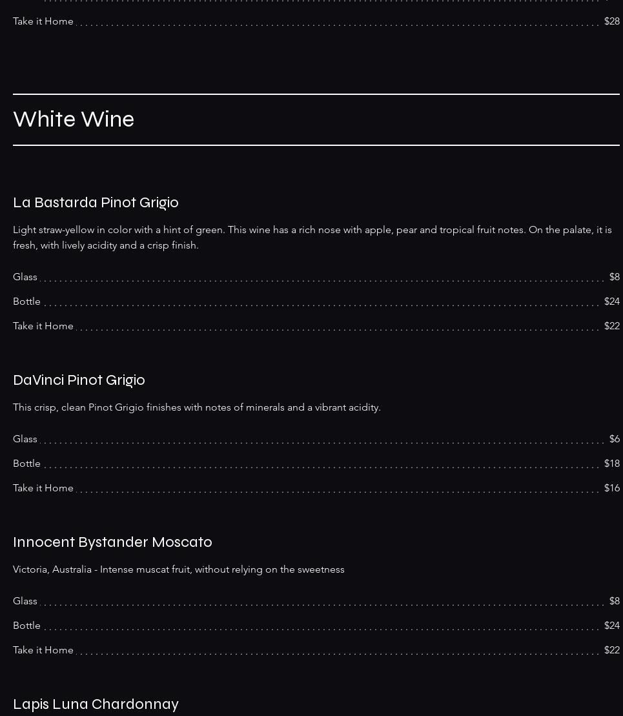Click DaVinci Glass $6 price
The height and width of the screenshot is (716, 623).
coord(615,439)
